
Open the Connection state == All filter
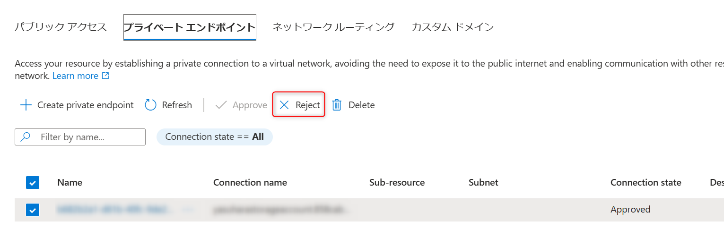tap(215, 137)
